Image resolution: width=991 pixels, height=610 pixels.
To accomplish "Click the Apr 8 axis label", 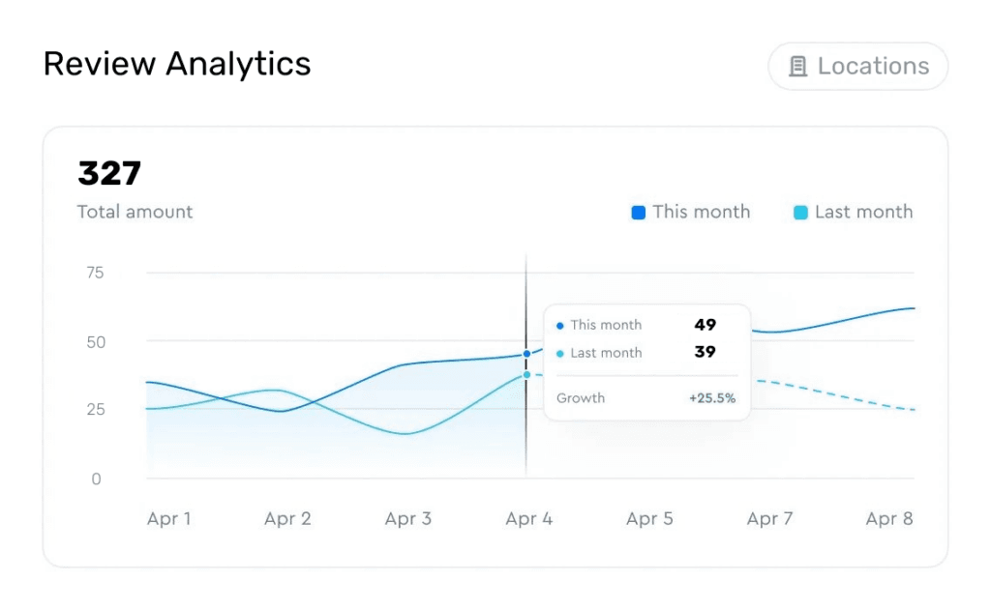I will click(x=889, y=519).
